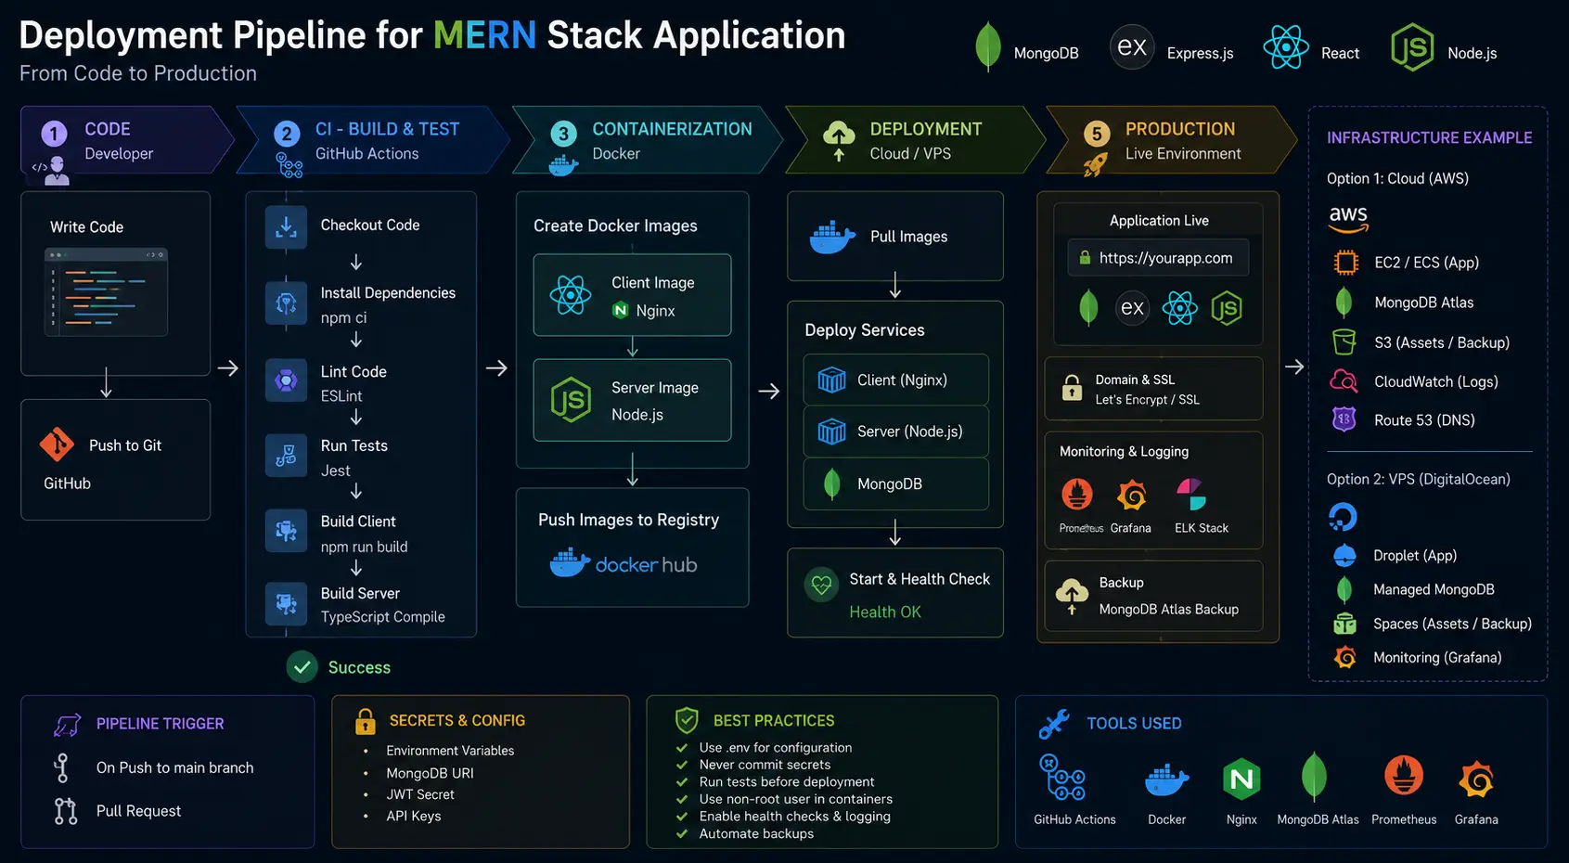The image size is (1569, 863).
Task: Select the DEPLOYMENT Cloud / VPS stage header
Action: pyautogui.click(x=916, y=140)
